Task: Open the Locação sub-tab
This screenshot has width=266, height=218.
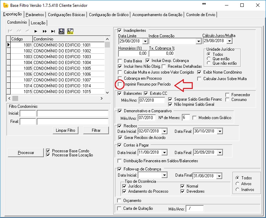Action: pyautogui.click(x=38, y=23)
